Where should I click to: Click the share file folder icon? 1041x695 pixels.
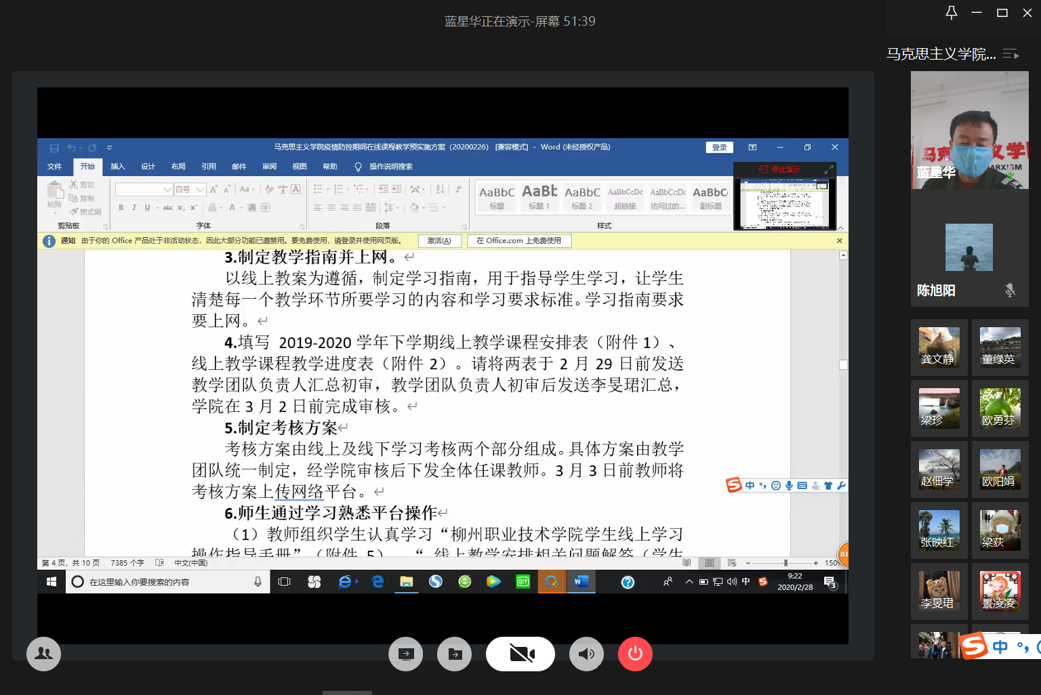point(454,654)
